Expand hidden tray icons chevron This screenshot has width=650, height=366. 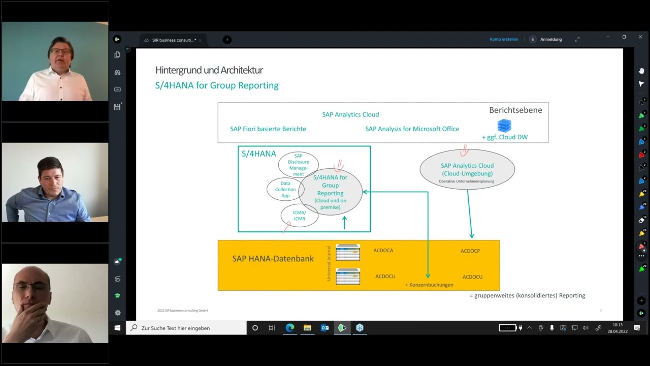(530, 328)
